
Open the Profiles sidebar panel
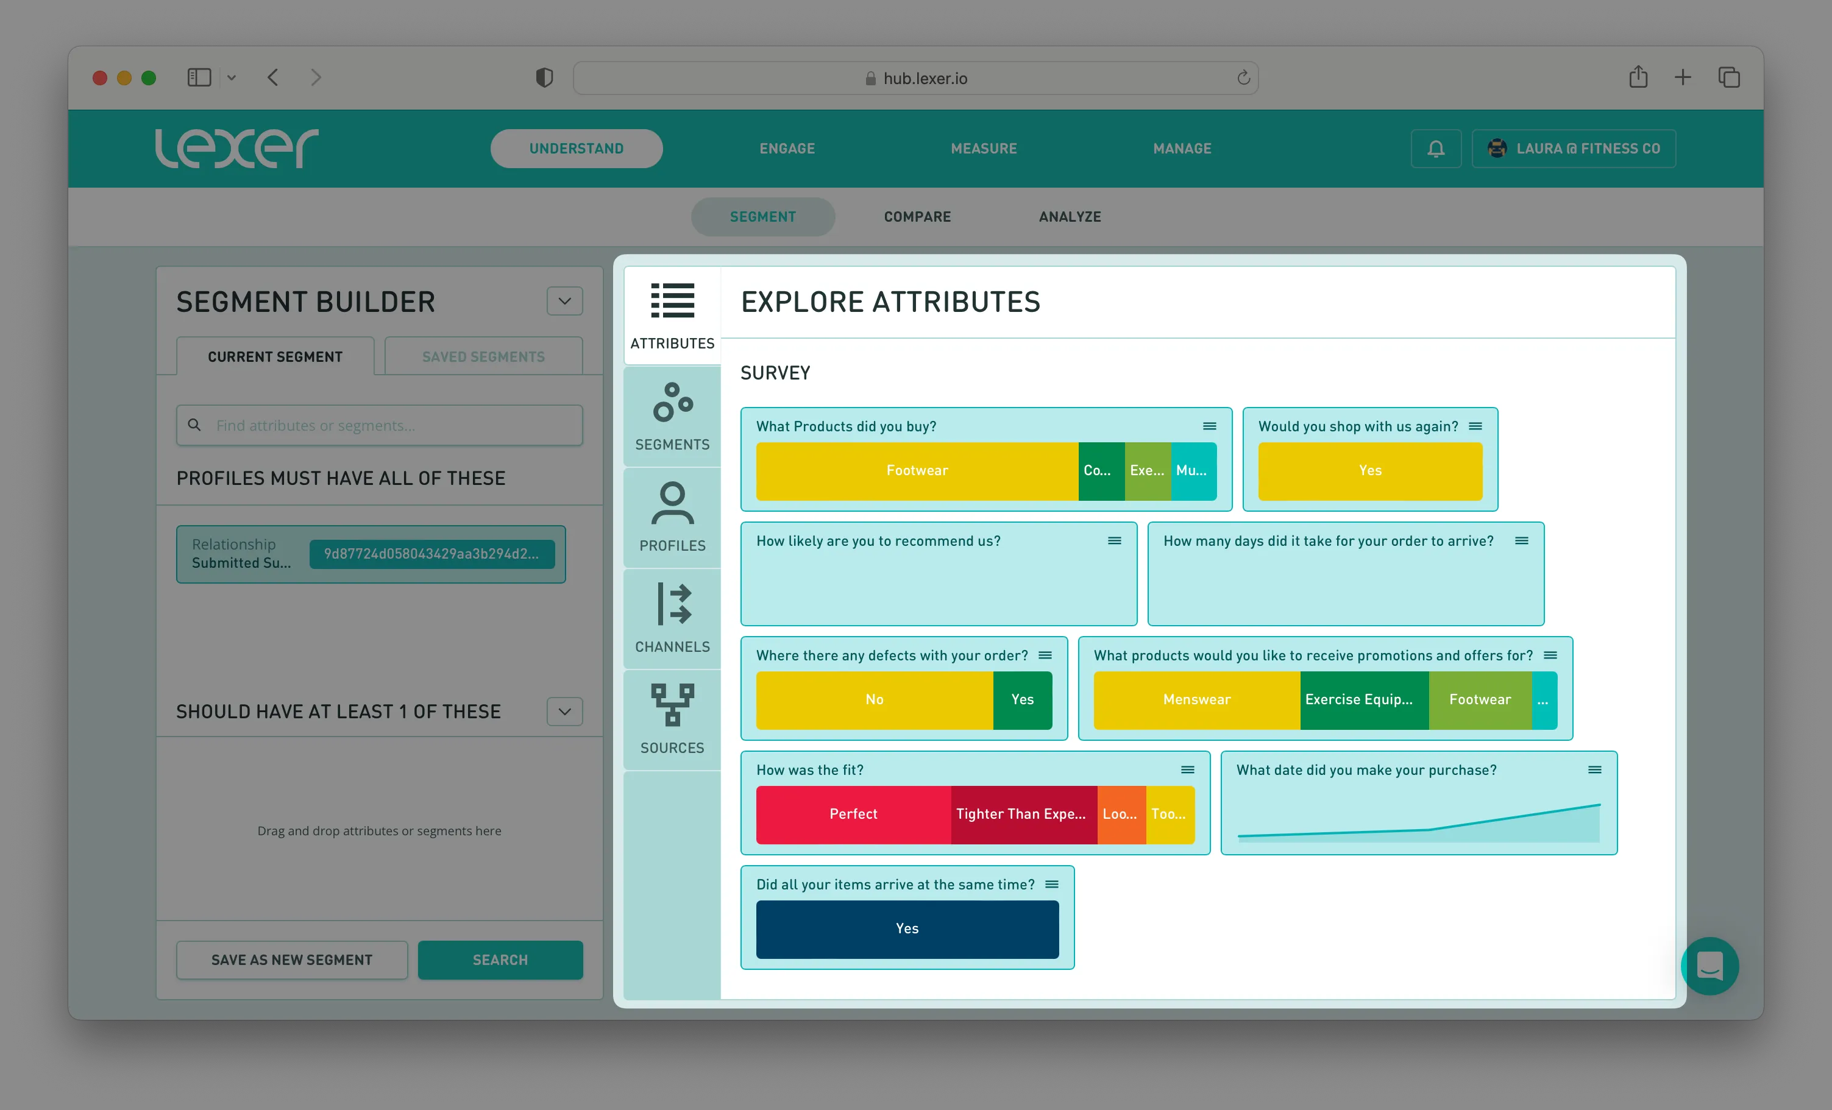point(672,517)
